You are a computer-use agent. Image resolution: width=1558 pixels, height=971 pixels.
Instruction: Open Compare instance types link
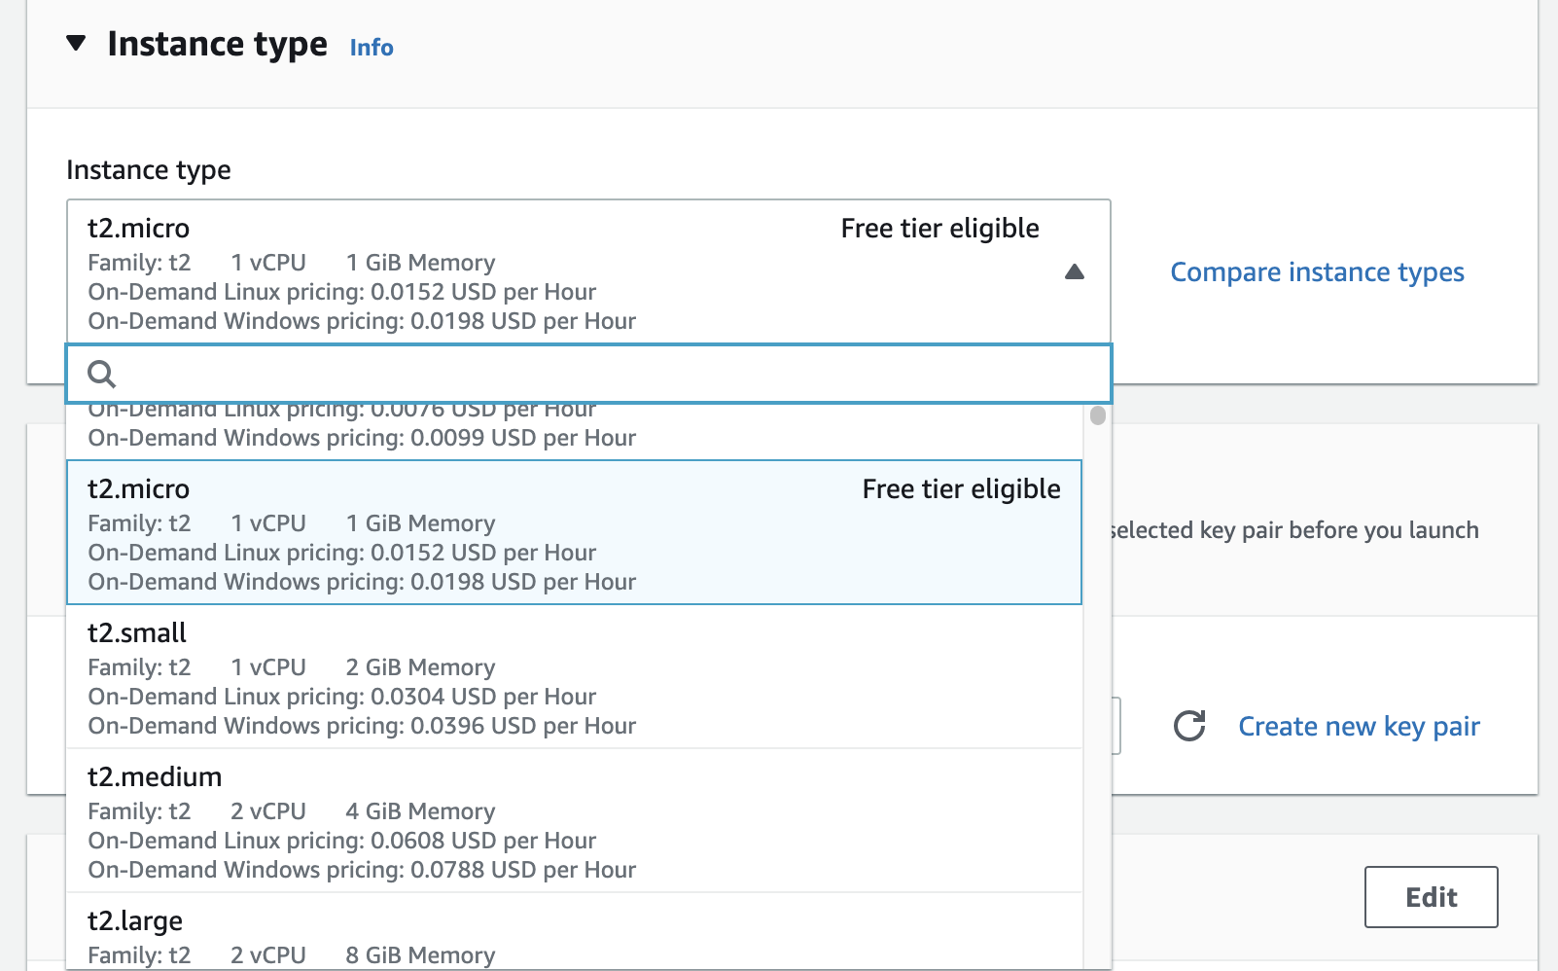pyautogui.click(x=1316, y=272)
